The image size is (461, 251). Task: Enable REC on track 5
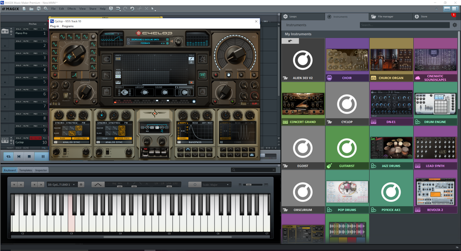point(35,78)
